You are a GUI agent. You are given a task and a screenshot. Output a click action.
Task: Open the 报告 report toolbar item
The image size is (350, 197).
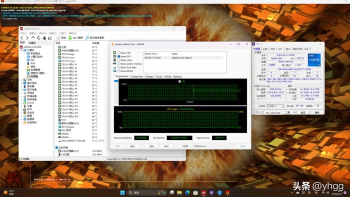61,38
